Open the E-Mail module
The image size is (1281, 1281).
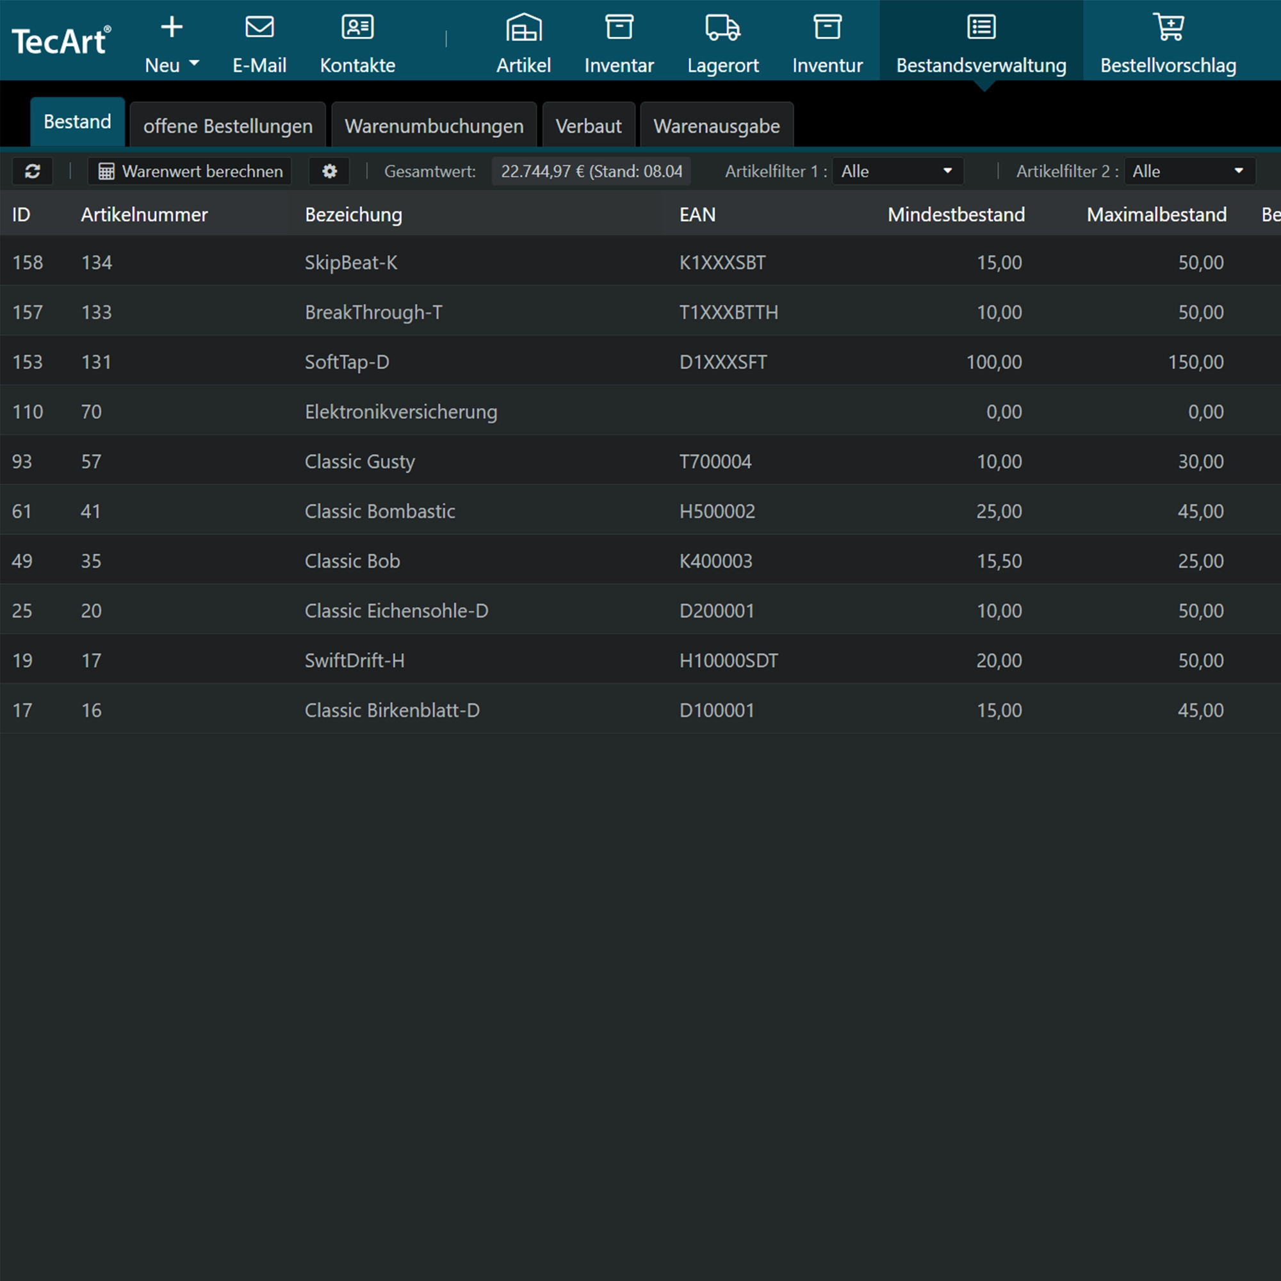(259, 45)
